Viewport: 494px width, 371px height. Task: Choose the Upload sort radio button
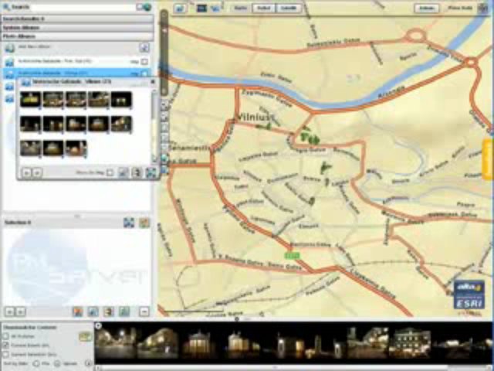point(56,362)
